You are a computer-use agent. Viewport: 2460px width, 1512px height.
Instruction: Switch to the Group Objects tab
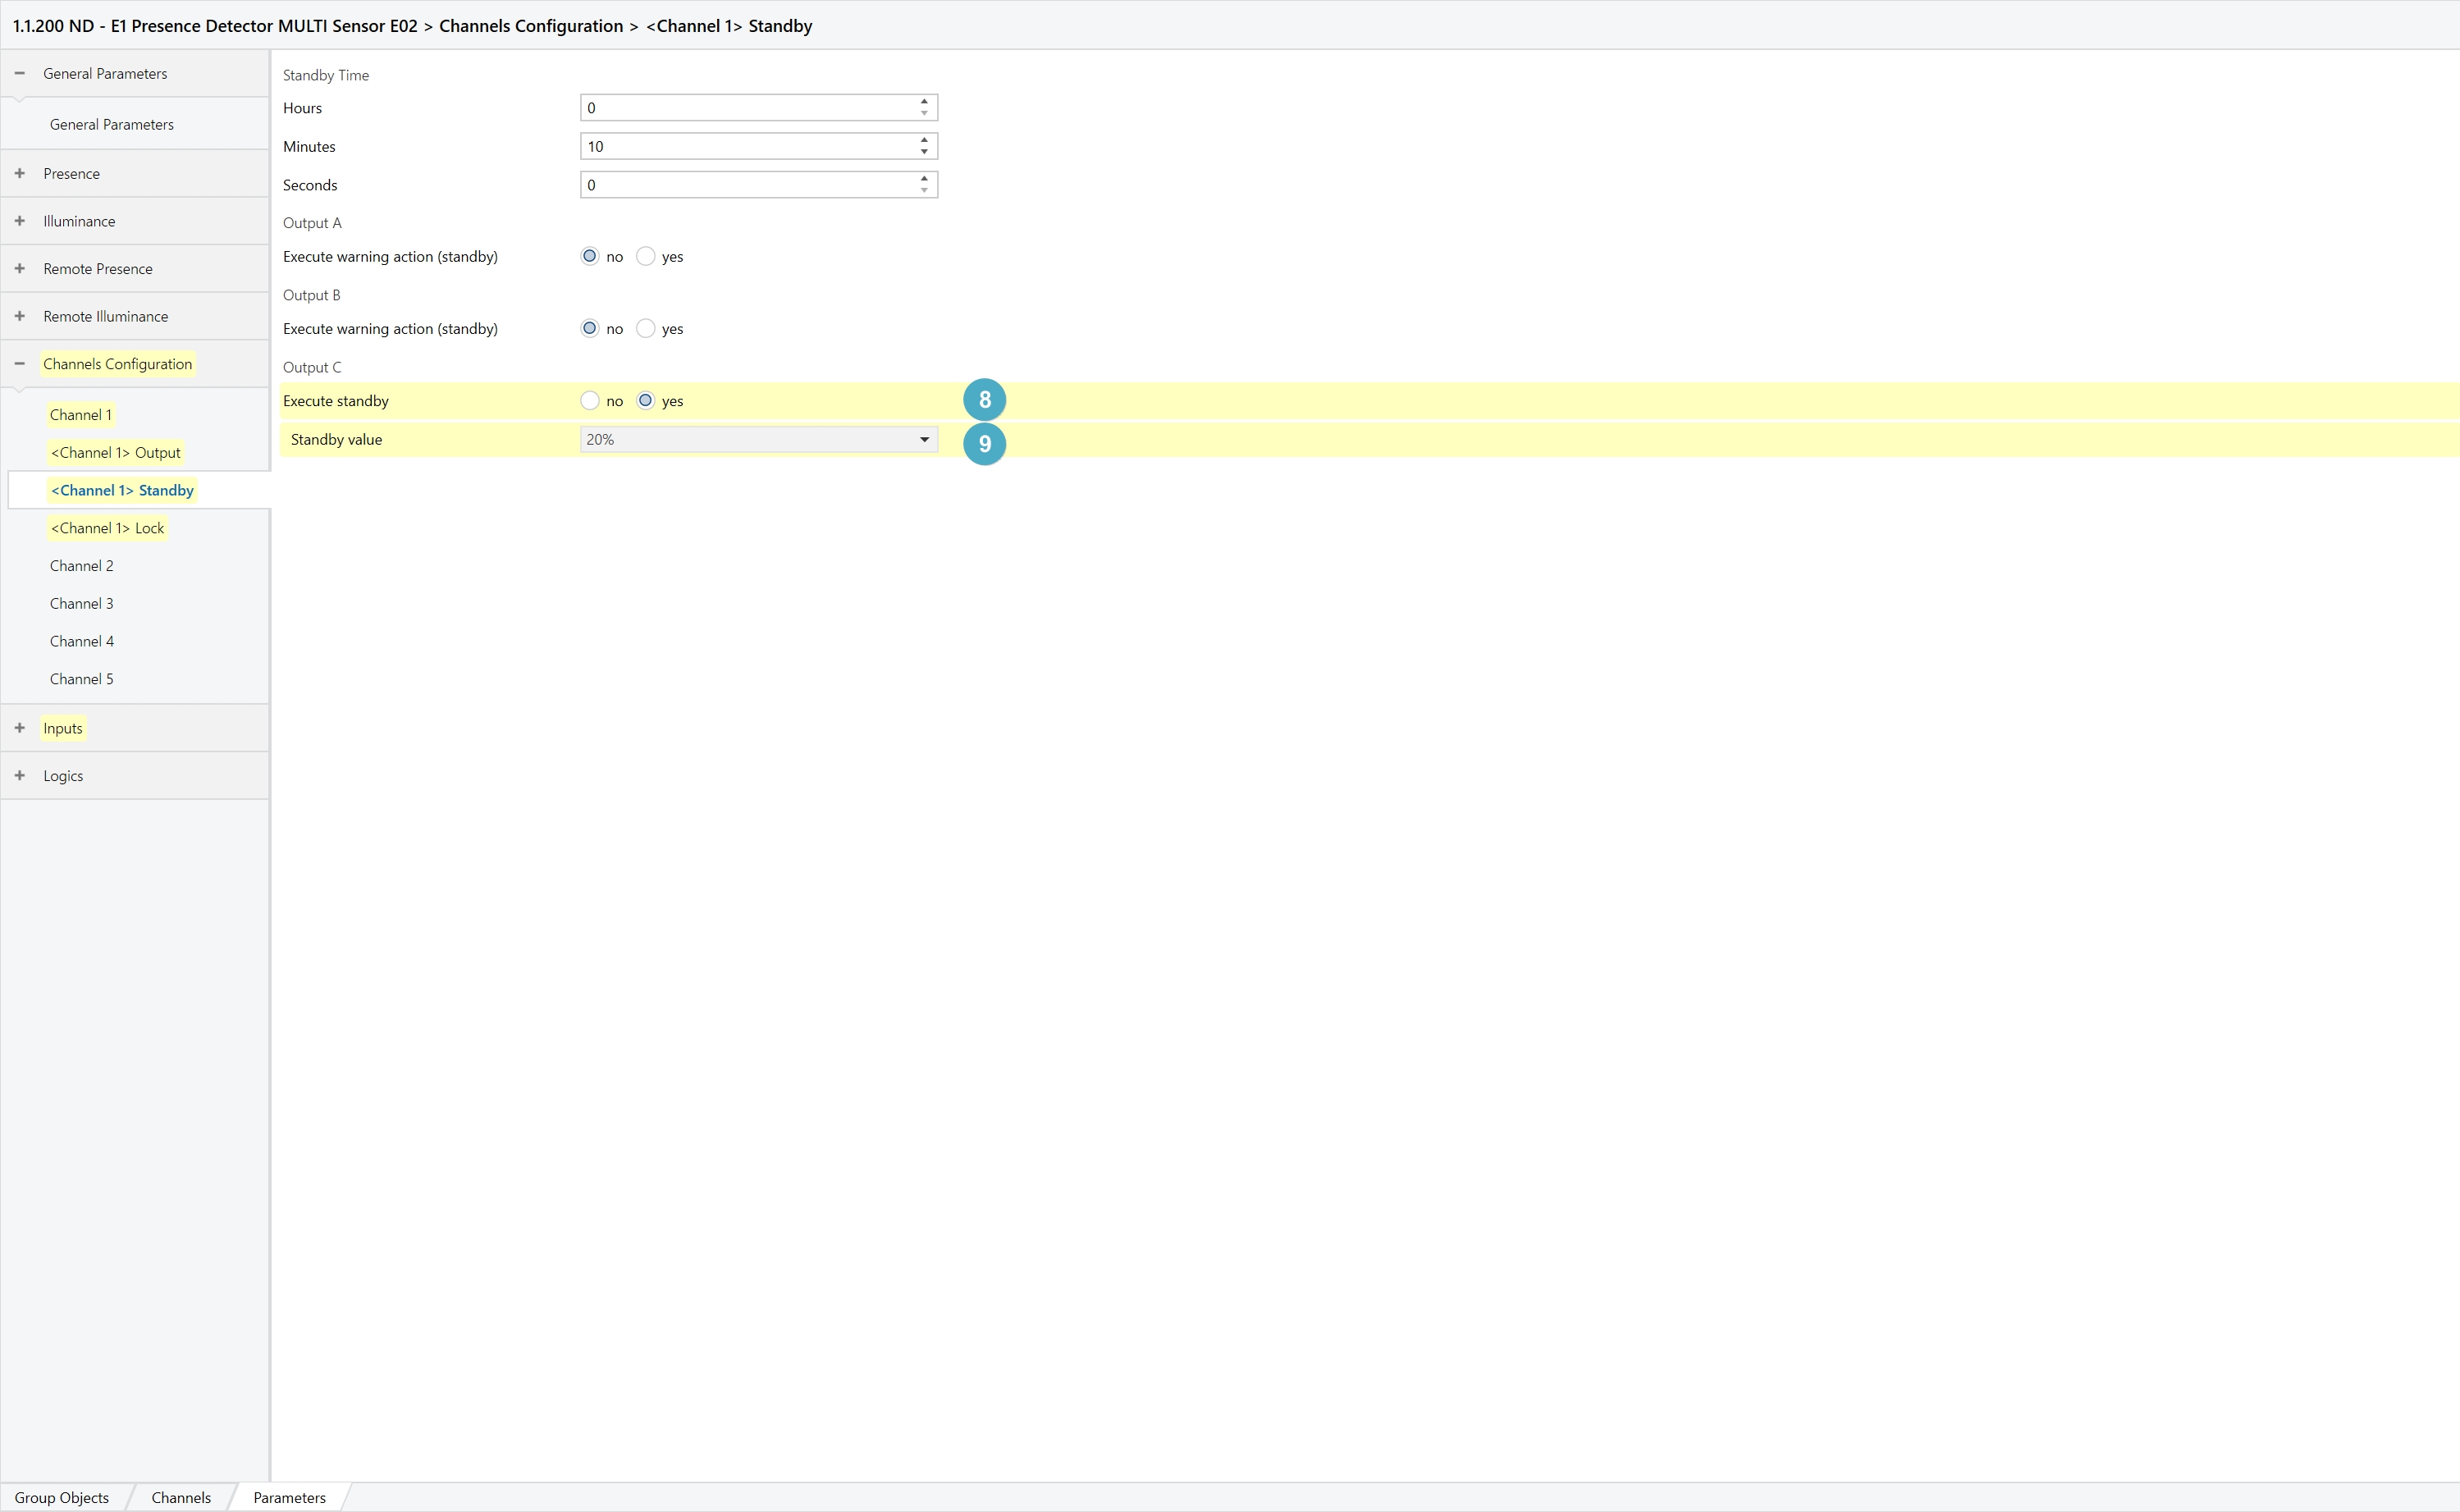point(61,1497)
